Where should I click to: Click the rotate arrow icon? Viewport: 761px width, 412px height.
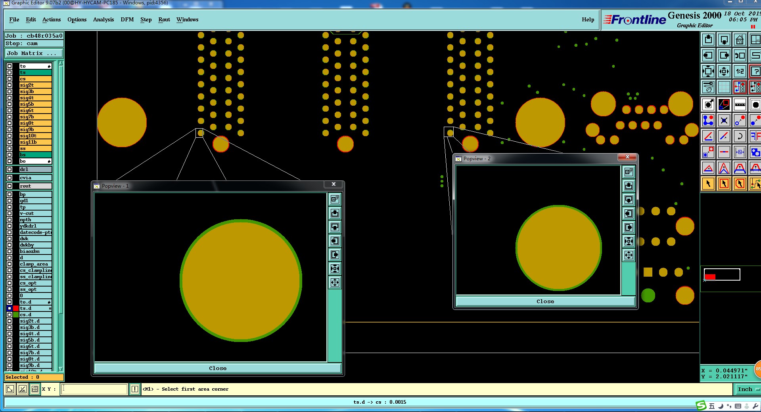740,136
